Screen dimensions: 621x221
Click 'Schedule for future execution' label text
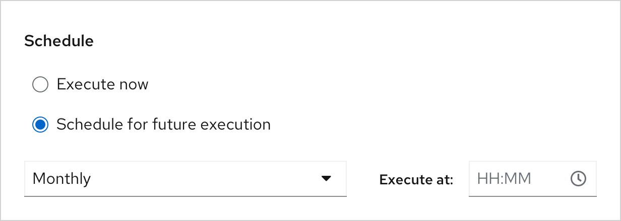click(x=163, y=125)
